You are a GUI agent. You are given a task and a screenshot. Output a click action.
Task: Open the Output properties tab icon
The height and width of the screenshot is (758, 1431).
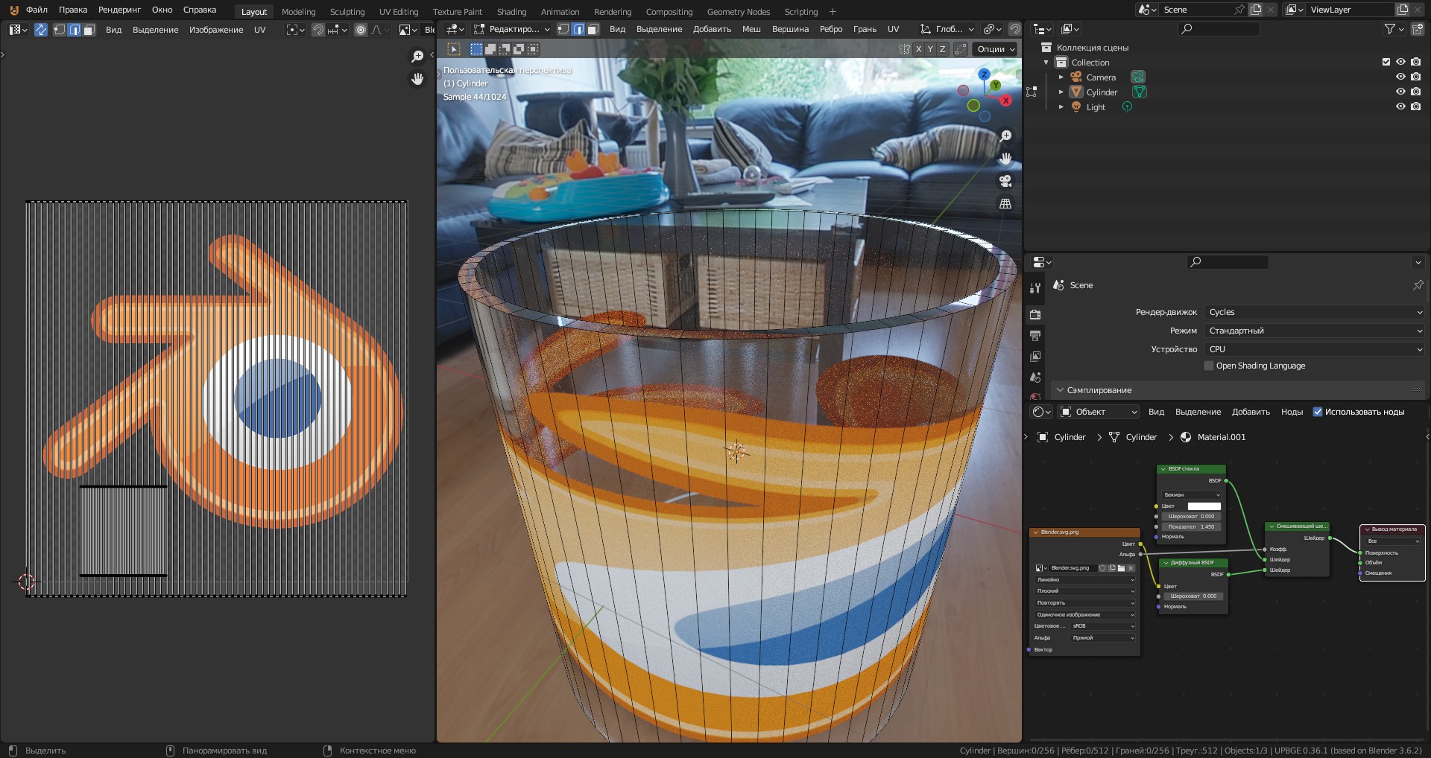pyautogui.click(x=1035, y=336)
